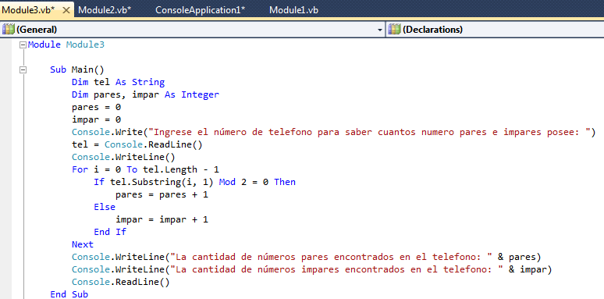Click the icon beside (General)
This screenshot has height=299, width=604.
click(8, 30)
